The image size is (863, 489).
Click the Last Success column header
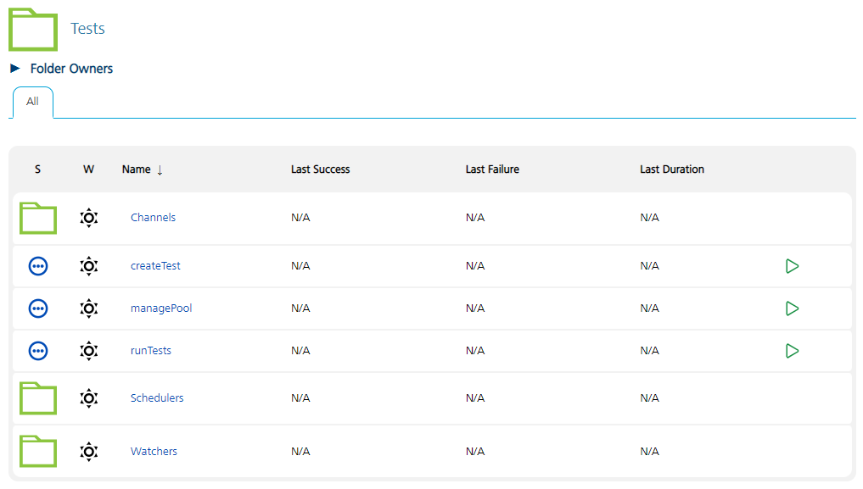(x=320, y=169)
